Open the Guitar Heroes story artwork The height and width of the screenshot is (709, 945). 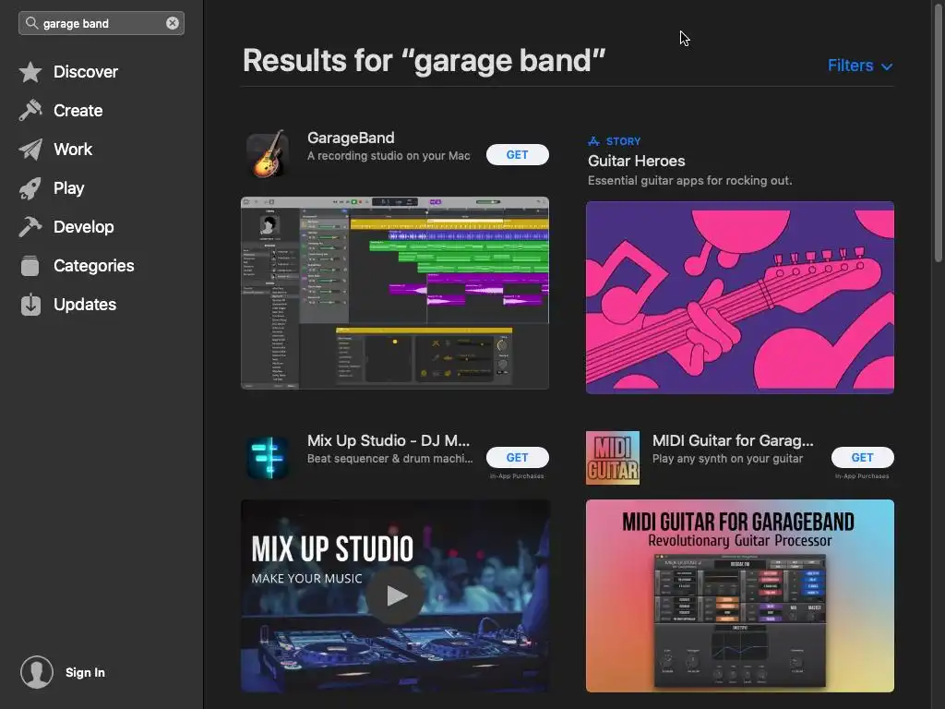740,297
